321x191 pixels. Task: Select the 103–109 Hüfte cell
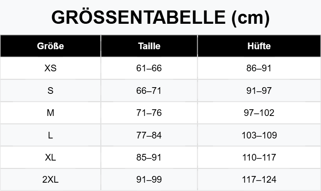coord(259,135)
